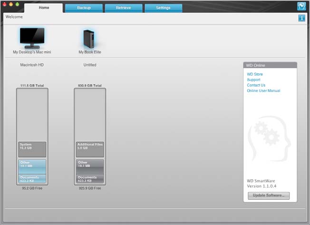The width and height of the screenshot is (310, 225).
Task: Select My Desktop's Mac mini computer icon
Action: click(x=32, y=38)
